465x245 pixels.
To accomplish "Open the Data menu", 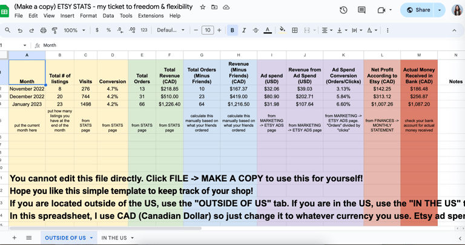I will (108, 16).
